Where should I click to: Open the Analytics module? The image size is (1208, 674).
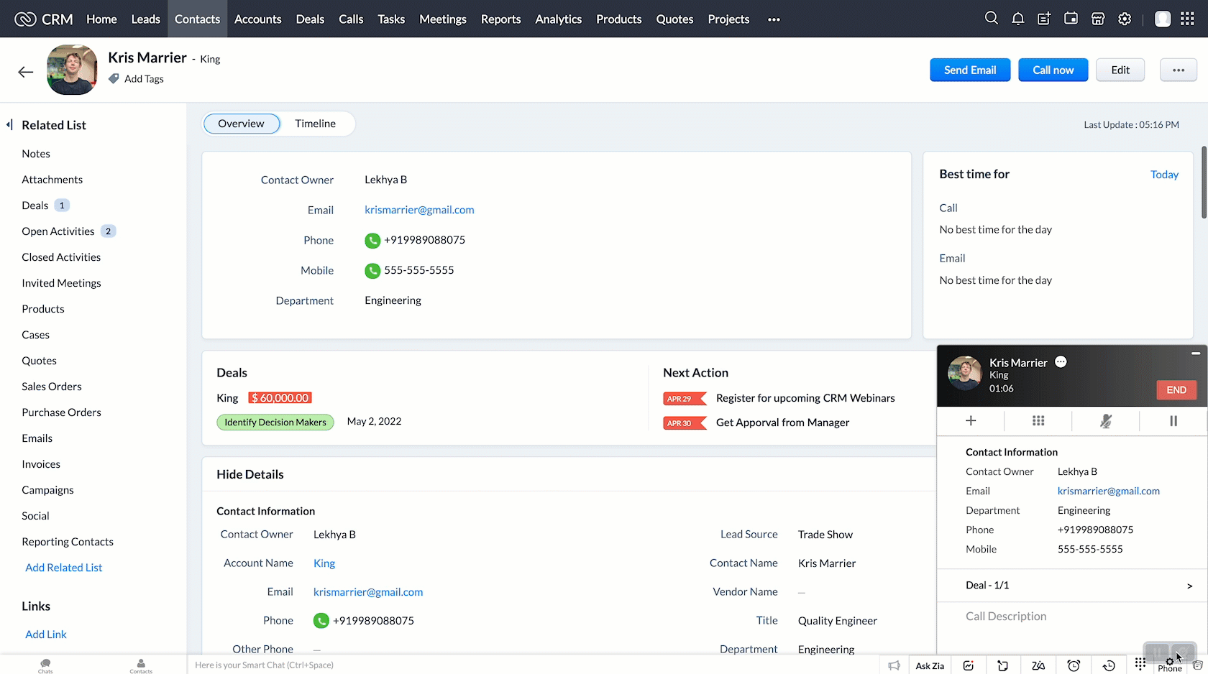point(559,19)
